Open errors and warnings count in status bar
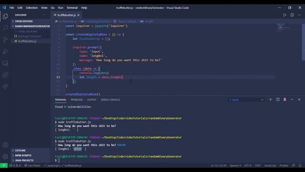Image resolution: width=305 pixels, height=172 pixels. (15, 166)
